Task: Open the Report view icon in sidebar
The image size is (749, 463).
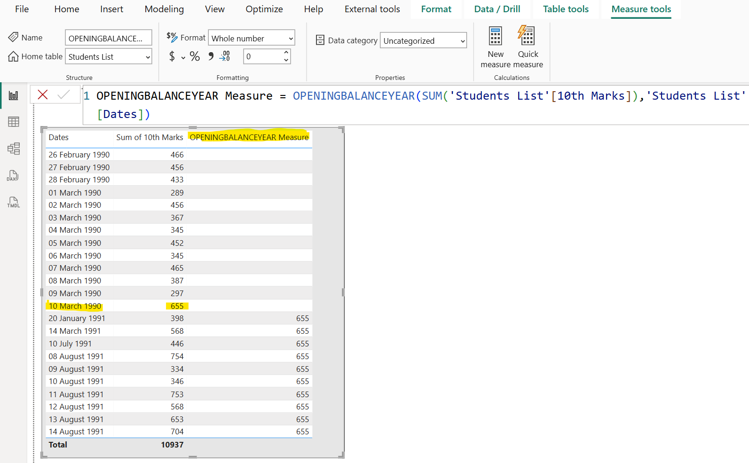Action: (14, 95)
